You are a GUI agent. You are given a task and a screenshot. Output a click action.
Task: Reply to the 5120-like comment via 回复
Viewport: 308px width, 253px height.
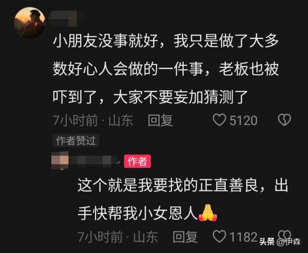[160, 120]
